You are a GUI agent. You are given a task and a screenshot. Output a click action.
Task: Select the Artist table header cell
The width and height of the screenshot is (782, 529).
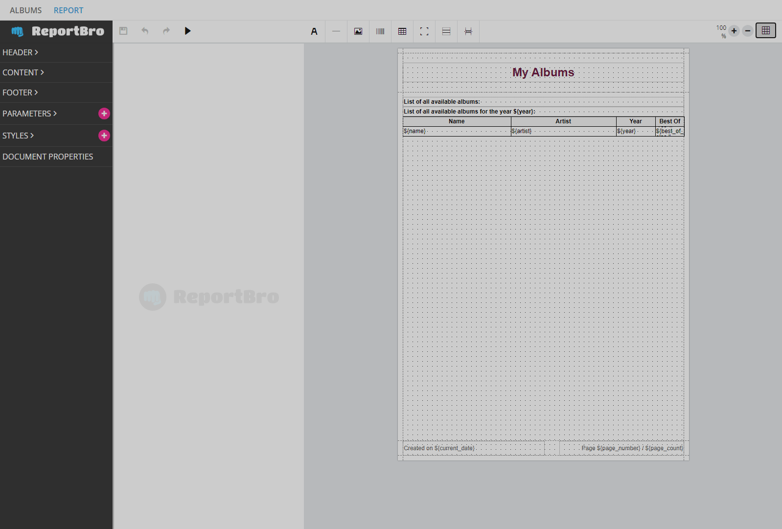click(x=563, y=121)
